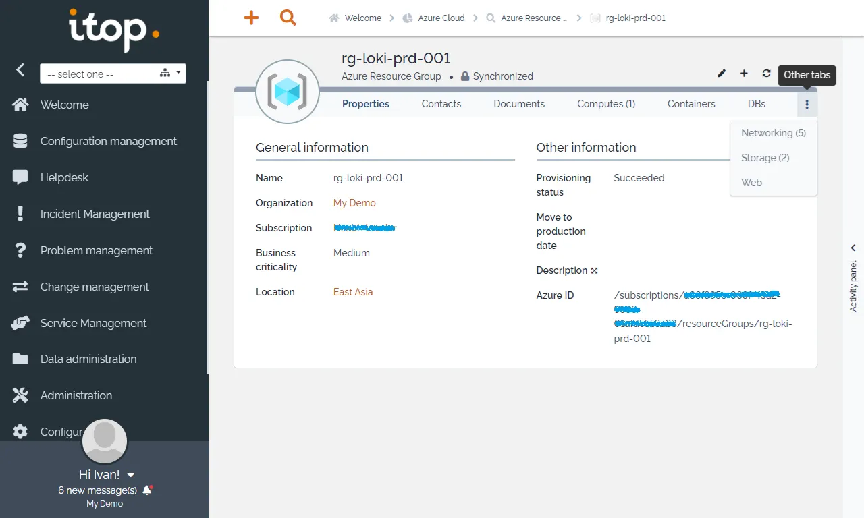The width and height of the screenshot is (864, 518).
Task: Click the notifications bell icon
Action: [x=148, y=490]
